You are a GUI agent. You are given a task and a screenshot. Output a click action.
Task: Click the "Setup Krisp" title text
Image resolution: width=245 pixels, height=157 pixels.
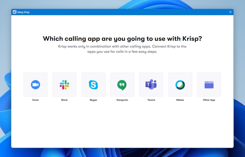click(x=23, y=12)
